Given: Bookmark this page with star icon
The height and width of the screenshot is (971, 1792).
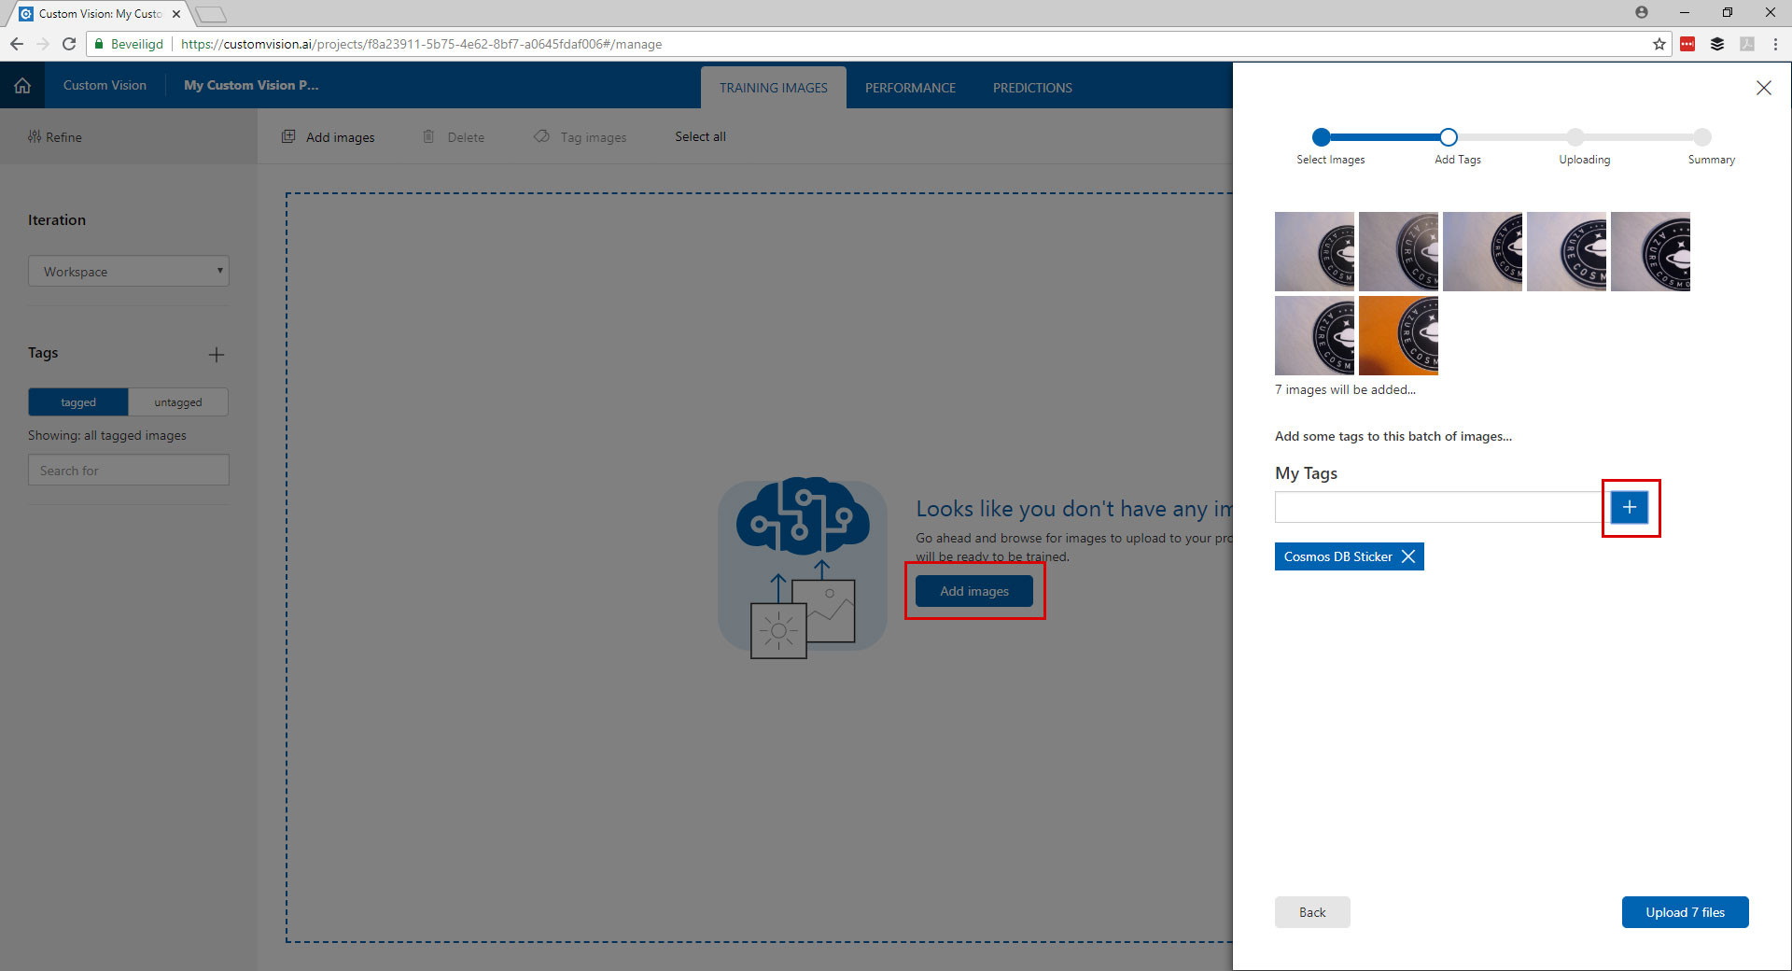Looking at the screenshot, I should coord(1659,44).
